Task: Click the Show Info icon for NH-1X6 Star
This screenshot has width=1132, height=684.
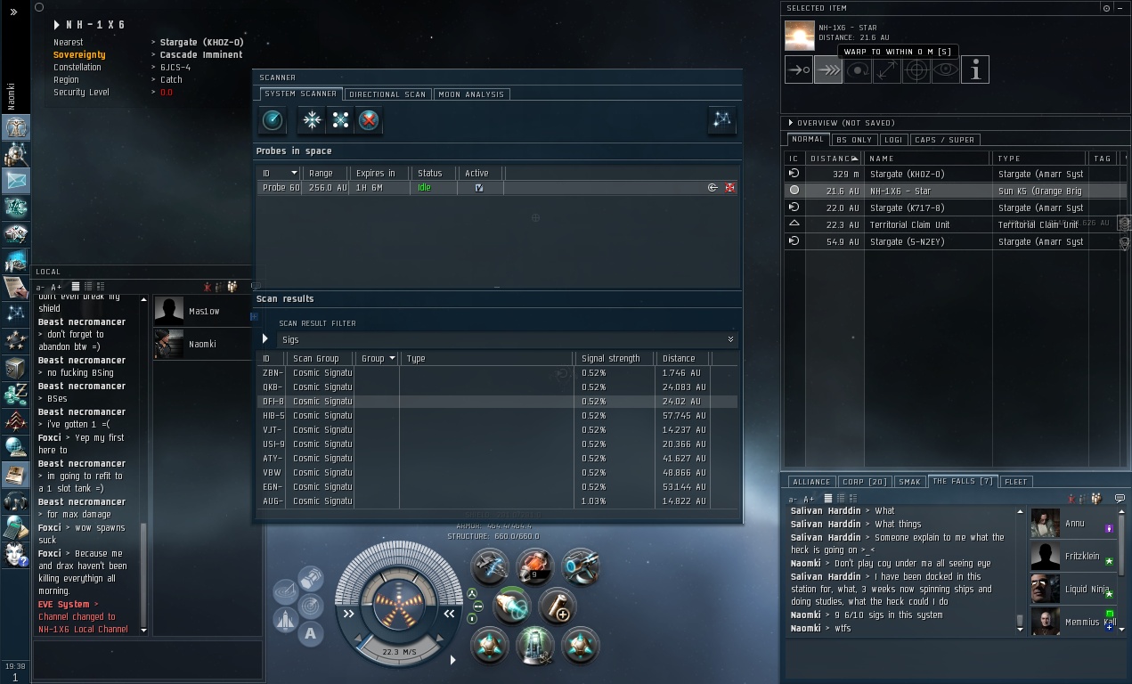Action: click(x=975, y=69)
